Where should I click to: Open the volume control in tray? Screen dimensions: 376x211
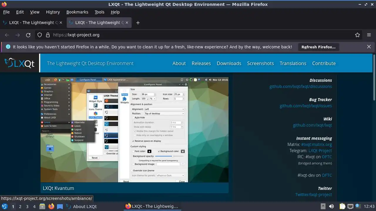(x=331, y=206)
